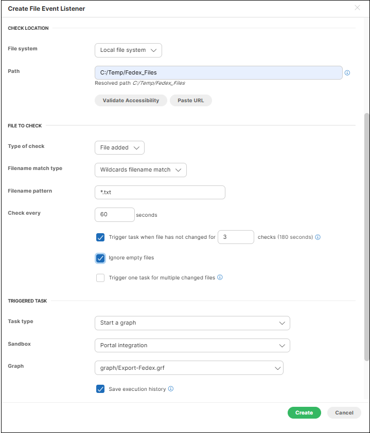
Task: Expand the Type of check dropdown
Action: [119, 148]
